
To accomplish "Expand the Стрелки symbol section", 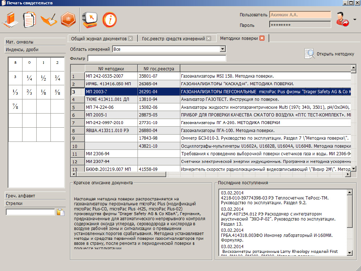I will [x=15, y=204].
